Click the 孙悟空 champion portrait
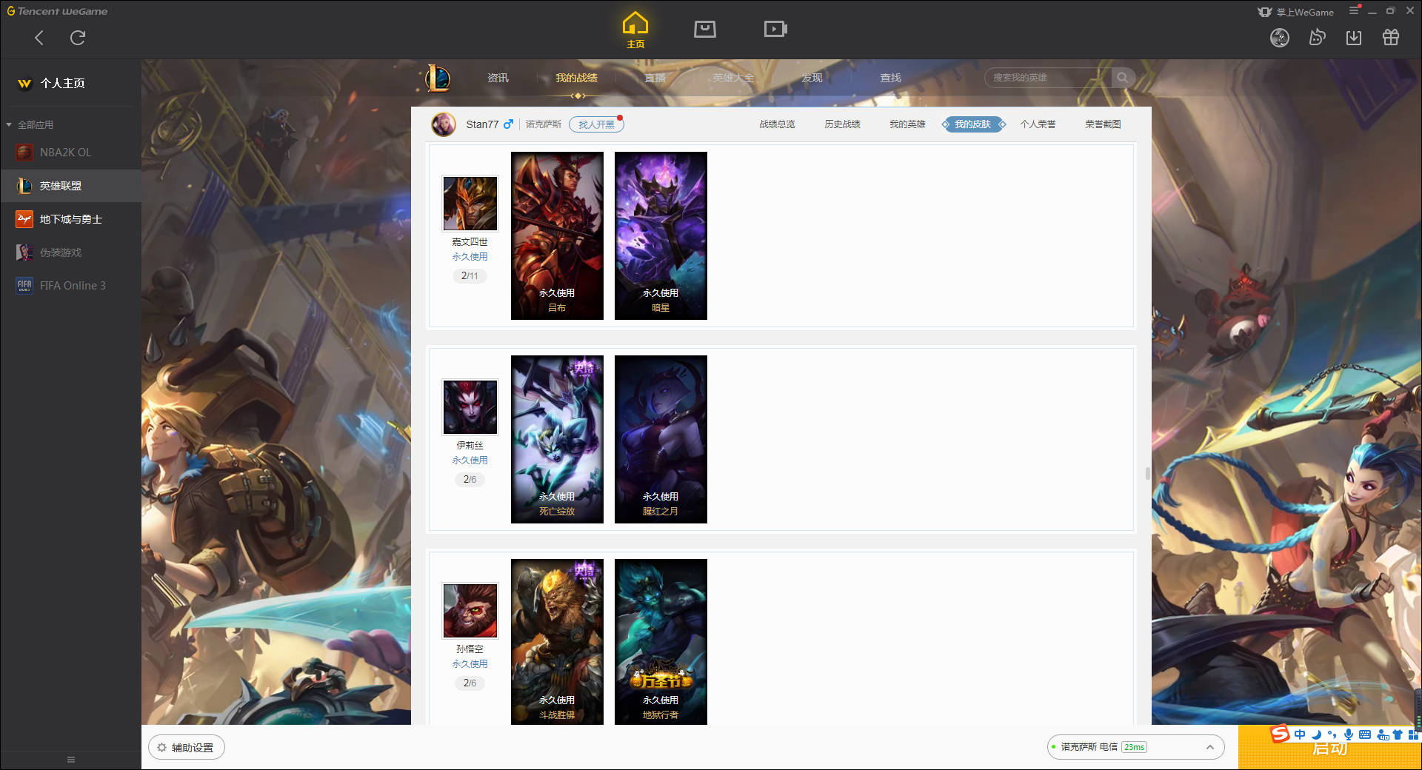This screenshot has width=1422, height=770. coord(470,610)
